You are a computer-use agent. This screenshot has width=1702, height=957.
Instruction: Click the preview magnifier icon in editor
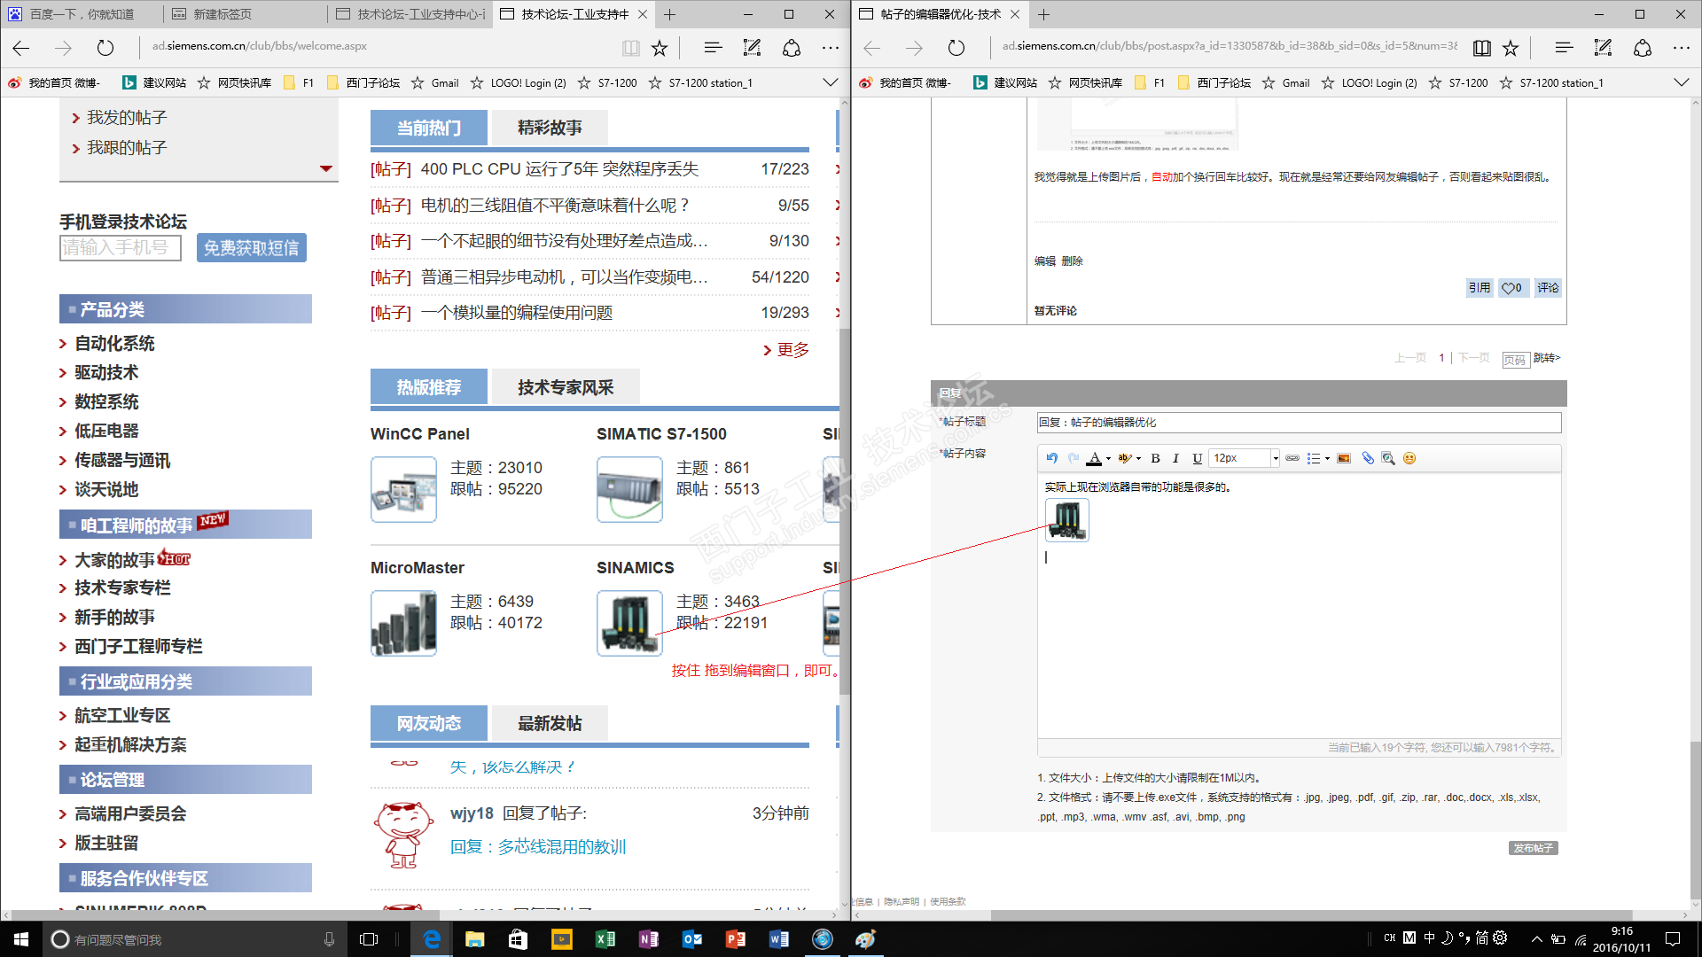[x=1388, y=458]
